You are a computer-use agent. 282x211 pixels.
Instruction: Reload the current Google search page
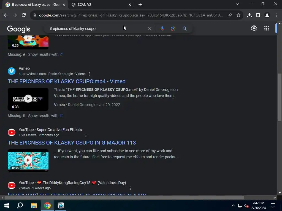coord(24,15)
